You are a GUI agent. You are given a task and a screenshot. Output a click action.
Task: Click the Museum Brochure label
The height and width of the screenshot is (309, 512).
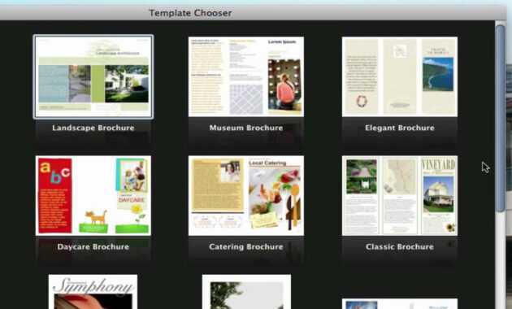(x=246, y=128)
